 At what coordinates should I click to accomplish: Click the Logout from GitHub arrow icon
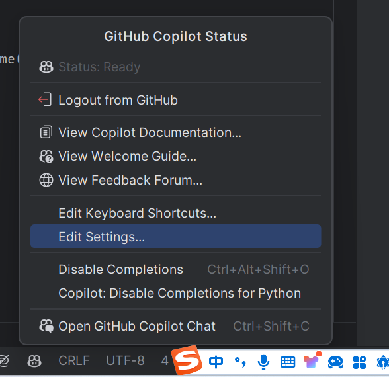[45, 99]
